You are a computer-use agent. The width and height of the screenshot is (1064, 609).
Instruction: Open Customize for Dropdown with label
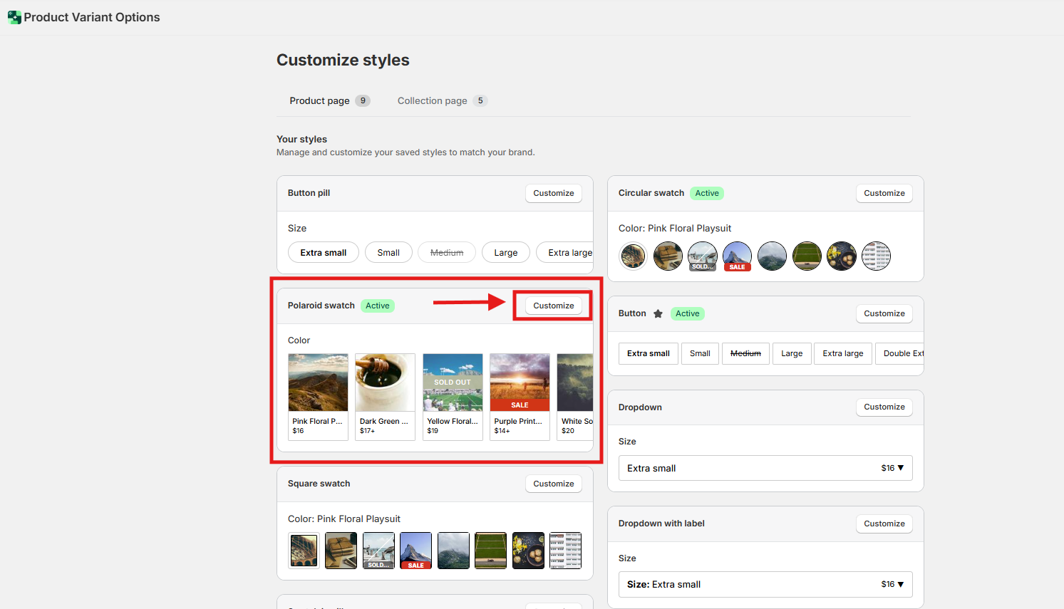(x=884, y=524)
